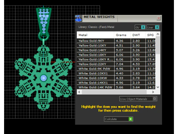Select the White Gold:10KX1 row
This screenshot has width=178, height=134.
(116, 73)
